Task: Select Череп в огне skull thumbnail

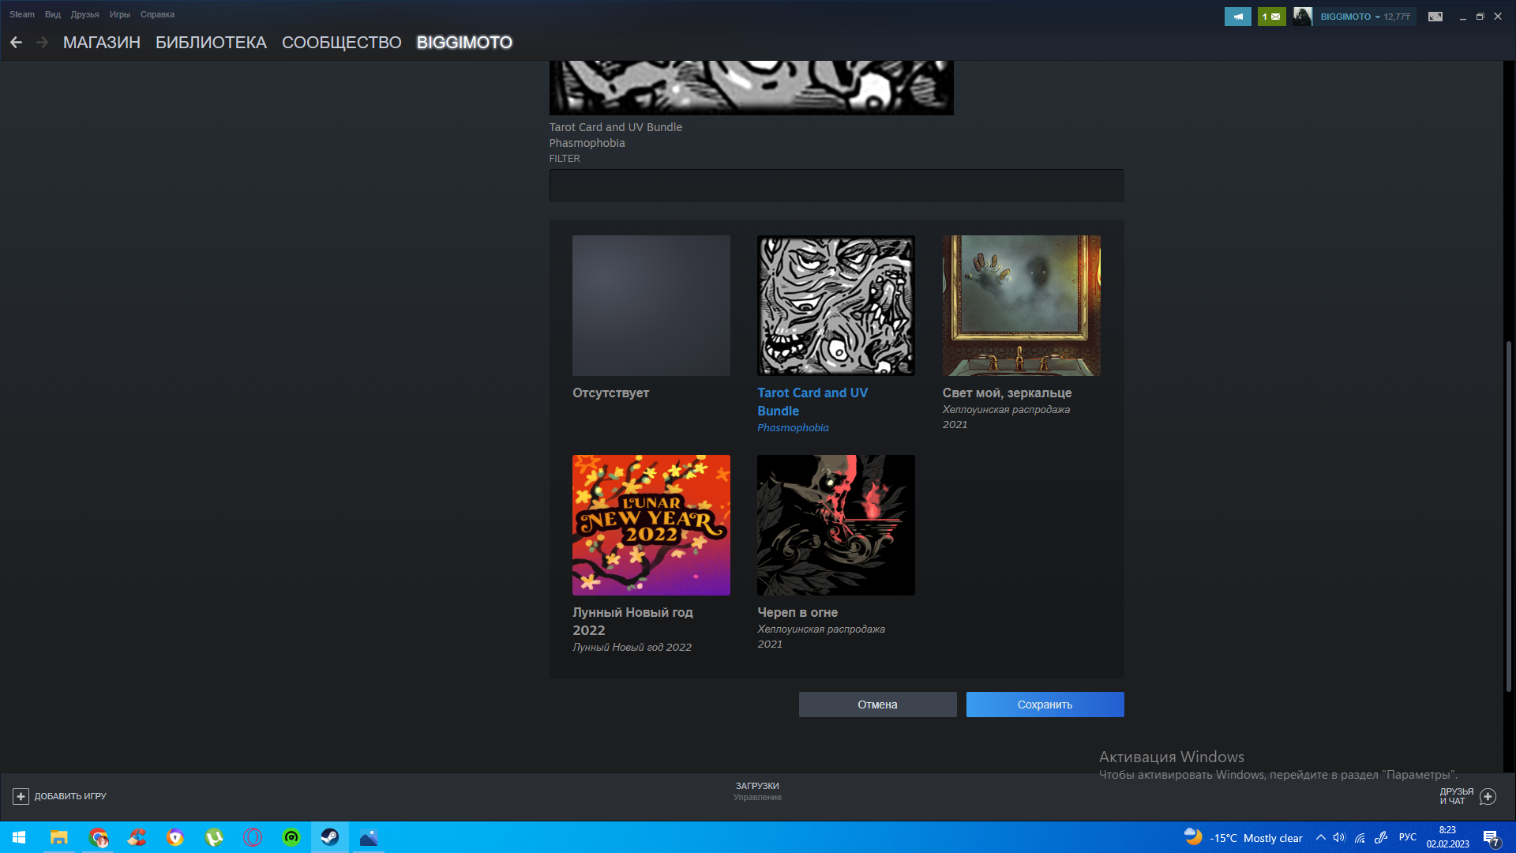Action: coord(835,525)
